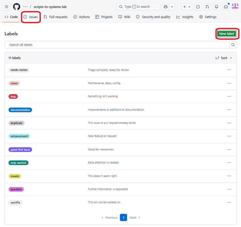View the Insights tab
Screen dimensions: 241x227
tap(185, 17)
